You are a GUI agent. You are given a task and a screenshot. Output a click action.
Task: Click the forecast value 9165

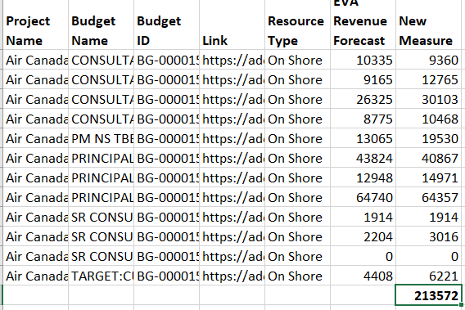point(363,79)
